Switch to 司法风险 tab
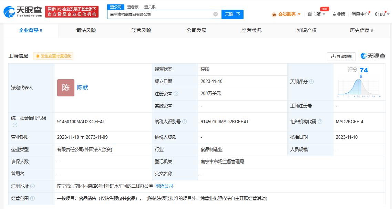This screenshot has width=392, height=209. click(x=86, y=30)
